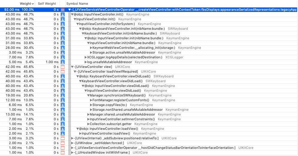298x156 pixels.
Task: Expand -[UIView(Internal) _addSubview:positioned:relativeTo:] row
Action: [x=72, y=138]
